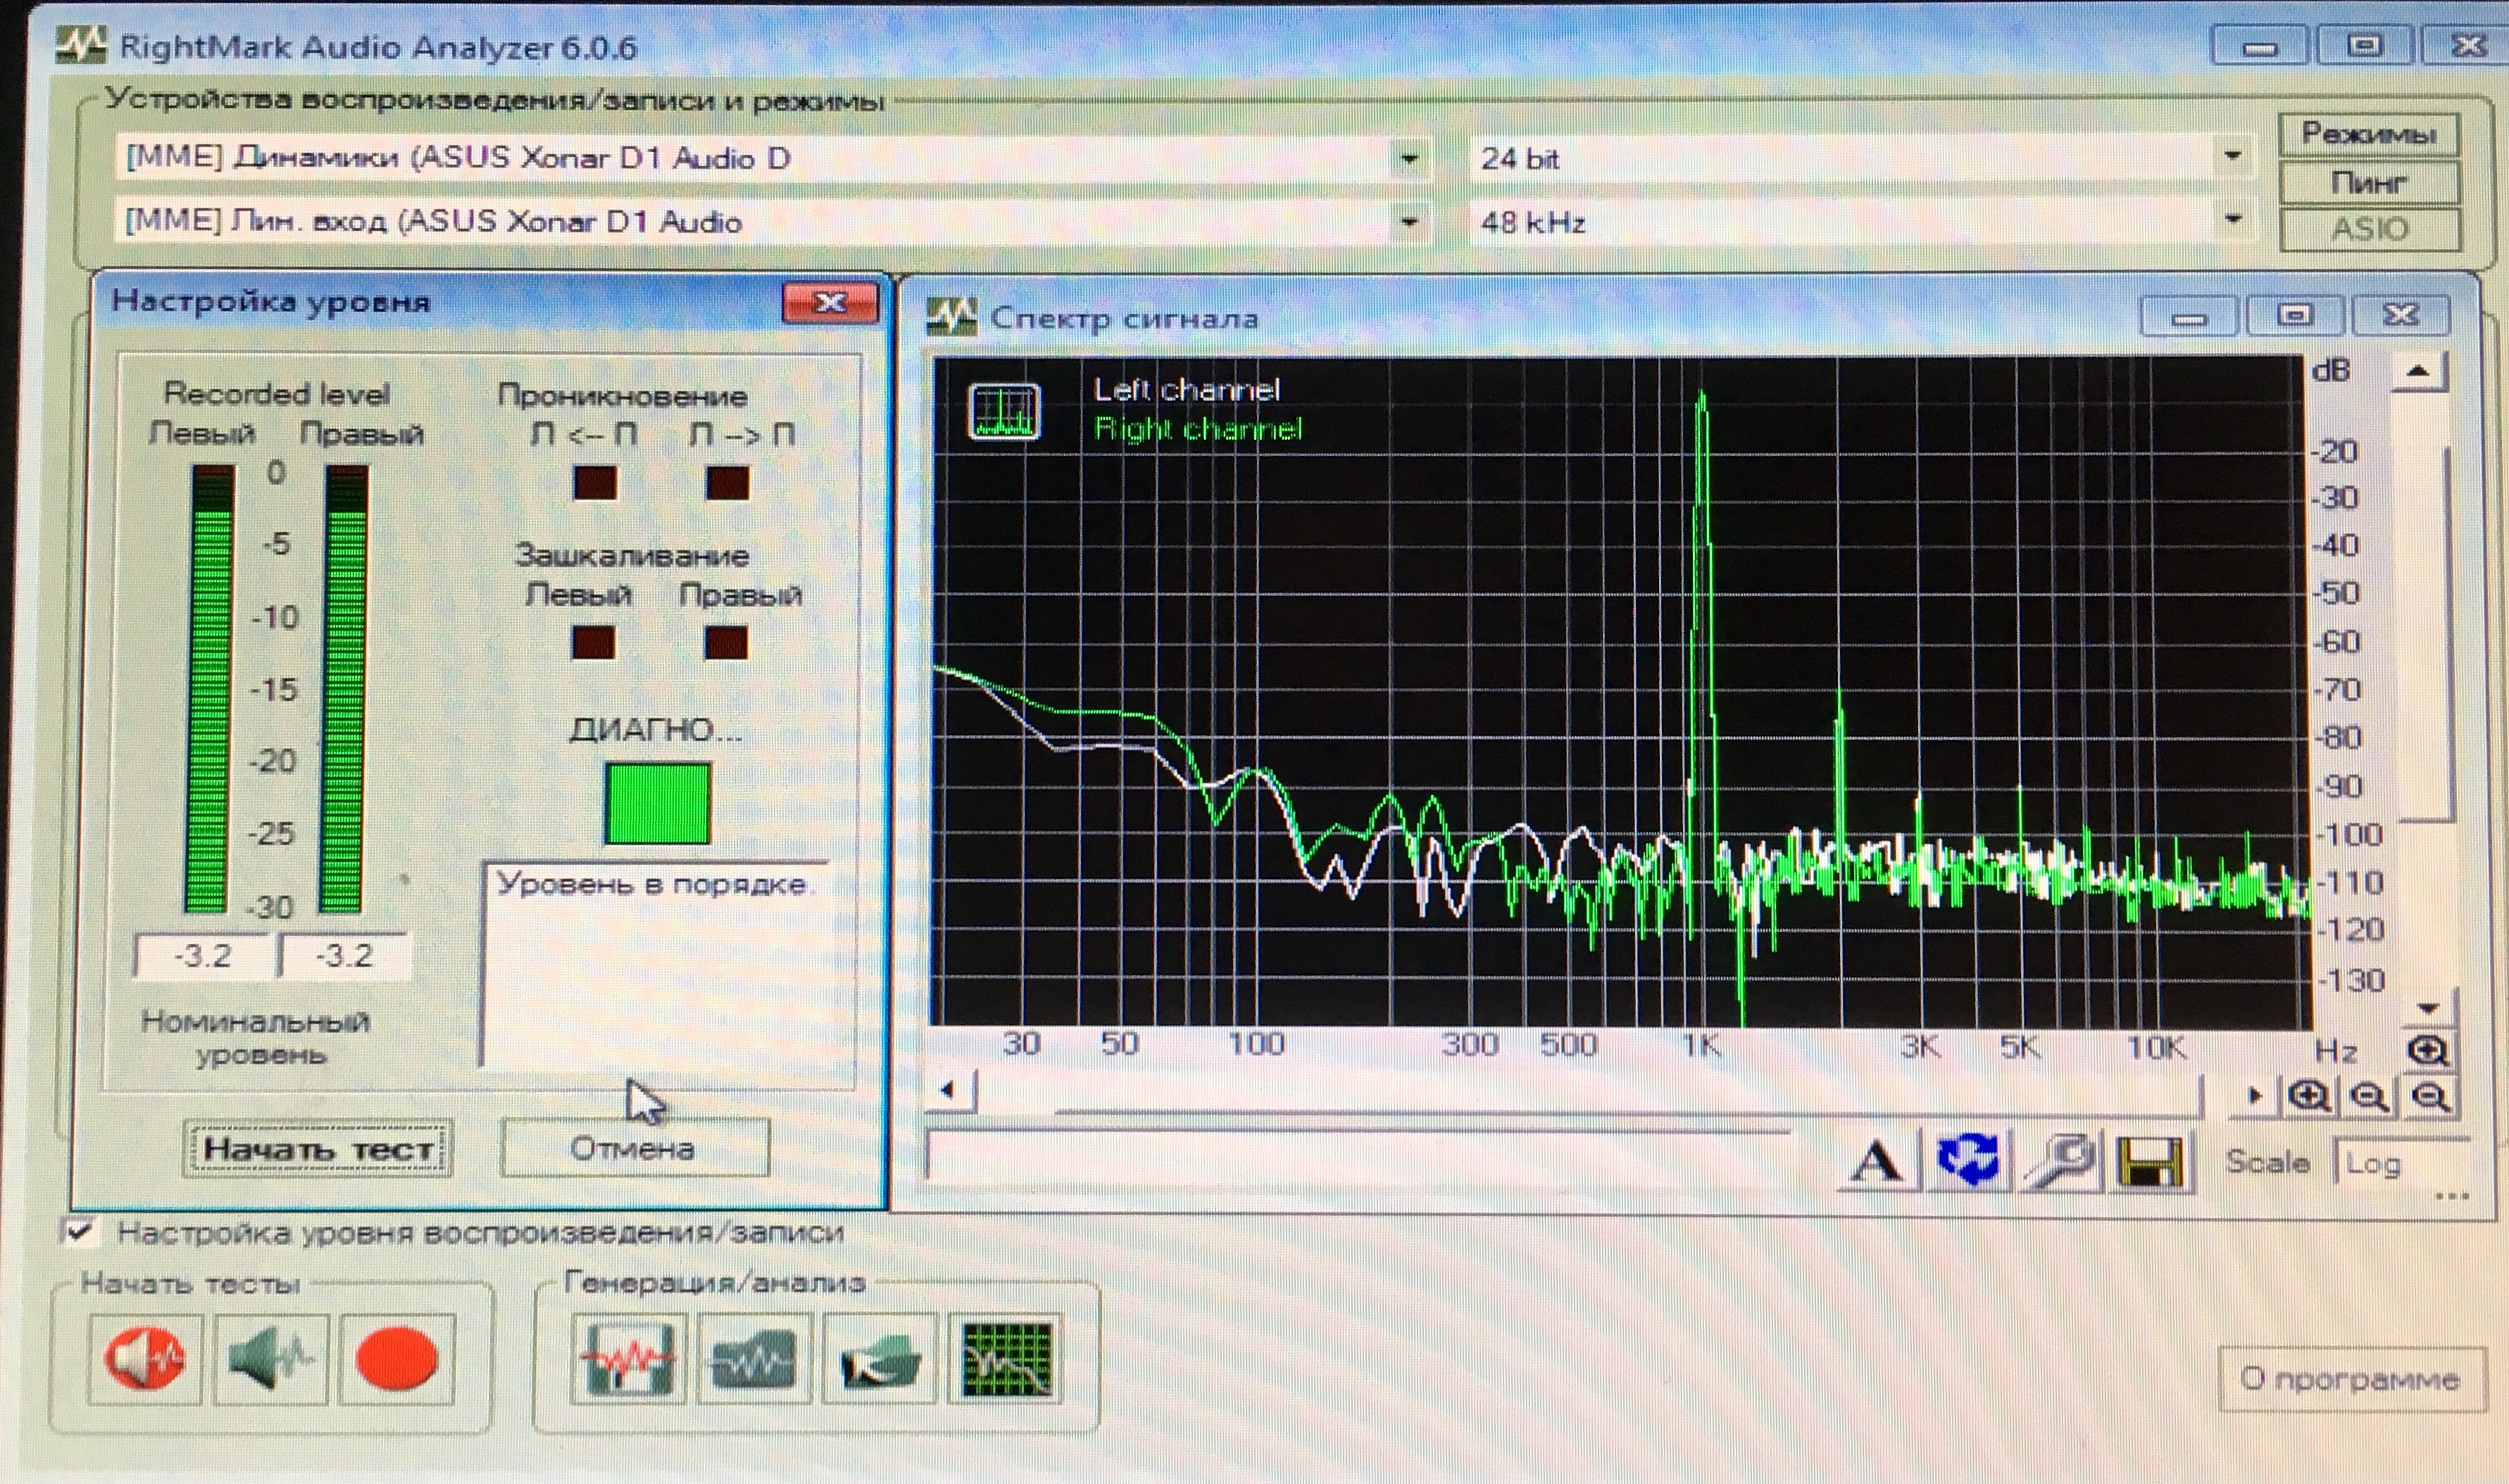The image size is (2509, 1484).
Task: Click the red waveform generate WAV icon
Action: point(628,1360)
